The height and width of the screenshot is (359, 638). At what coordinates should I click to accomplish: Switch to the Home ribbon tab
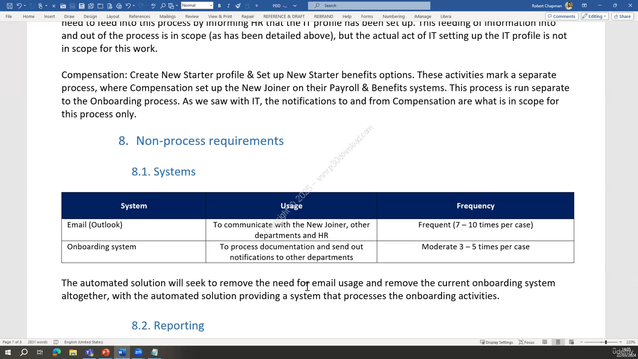28,16
